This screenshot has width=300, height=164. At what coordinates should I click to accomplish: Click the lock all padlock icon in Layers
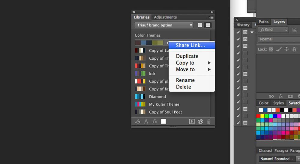click(294, 49)
